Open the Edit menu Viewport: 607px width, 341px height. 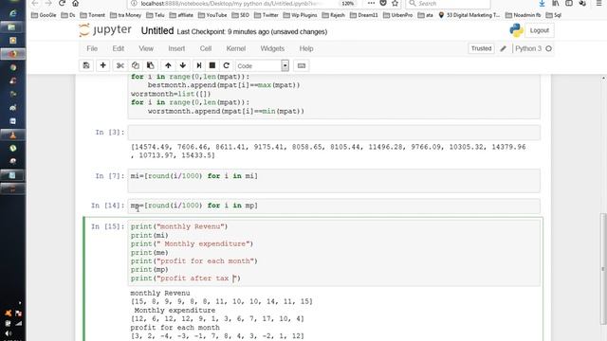[x=118, y=48]
